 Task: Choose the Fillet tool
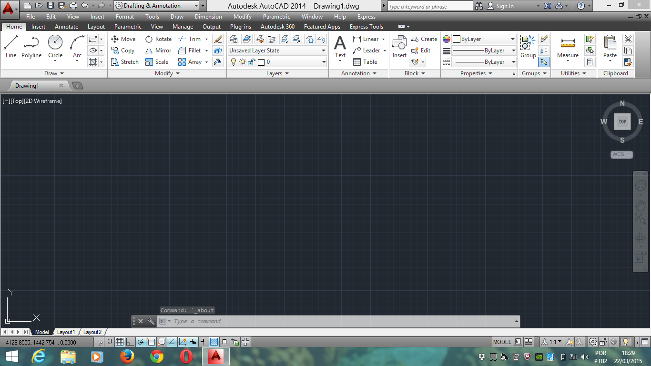[x=189, y=51]
